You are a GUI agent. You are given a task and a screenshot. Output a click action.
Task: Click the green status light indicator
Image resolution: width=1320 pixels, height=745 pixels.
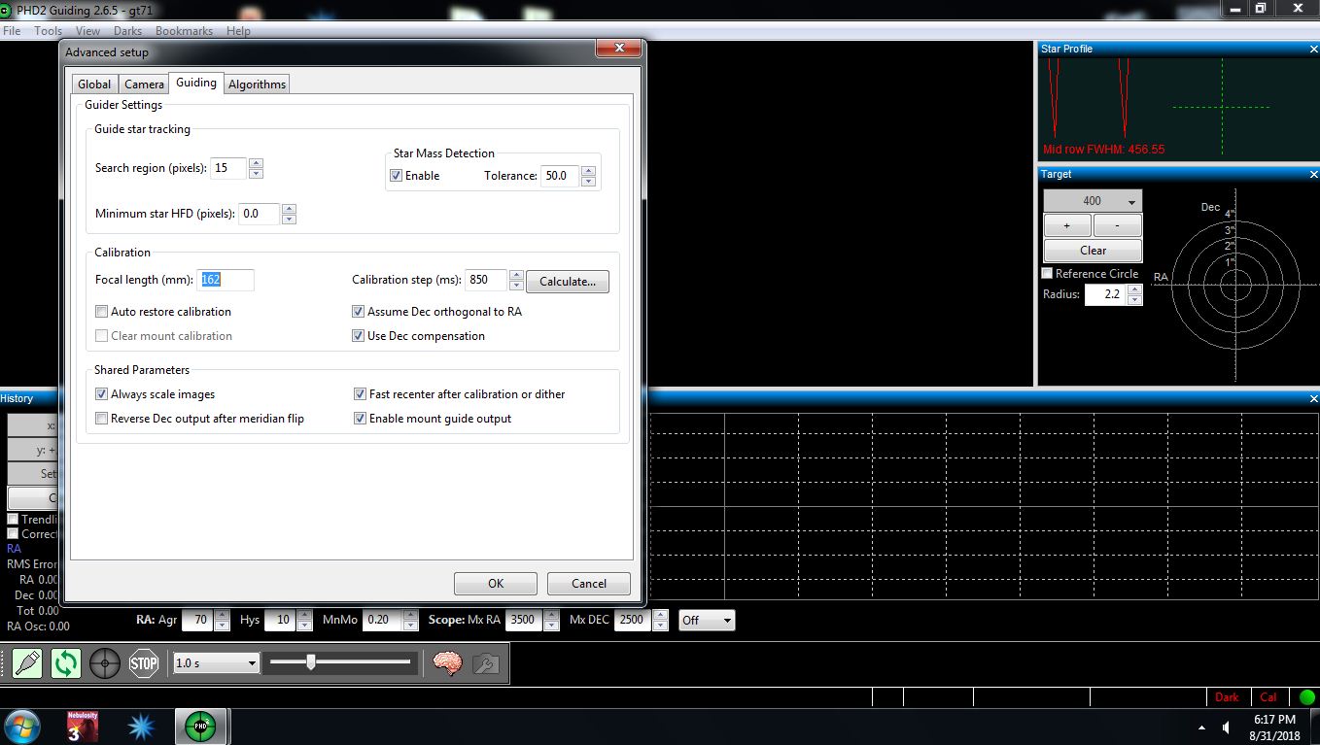click(x=1307, y=697)
